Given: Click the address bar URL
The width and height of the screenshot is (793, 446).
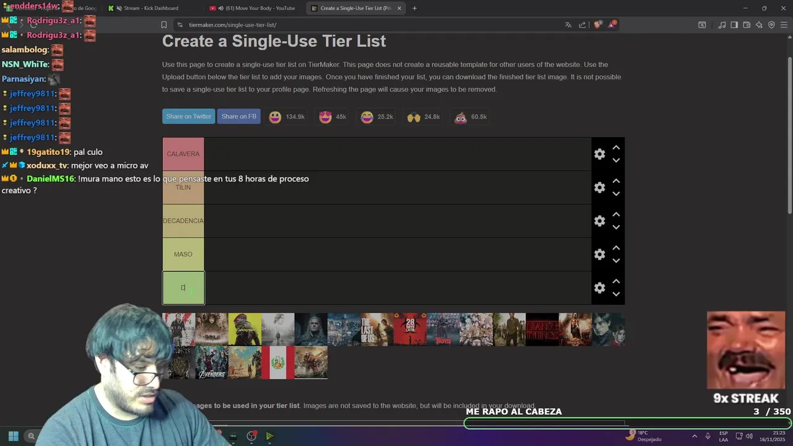Looking at the screenshot, I should pos(232,25).
